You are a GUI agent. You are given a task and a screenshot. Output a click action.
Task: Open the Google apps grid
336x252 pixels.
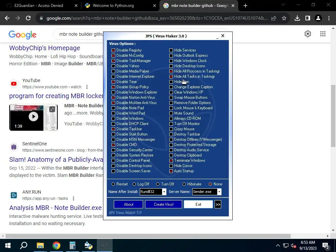pos(323,34)
